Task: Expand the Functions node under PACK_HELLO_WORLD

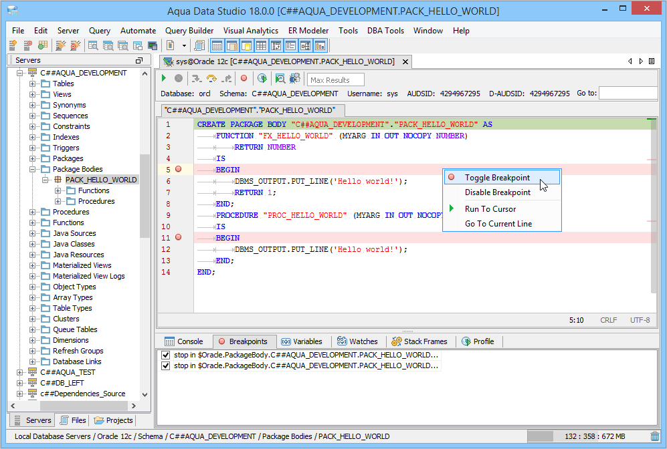Action: [x=58, y=190]
